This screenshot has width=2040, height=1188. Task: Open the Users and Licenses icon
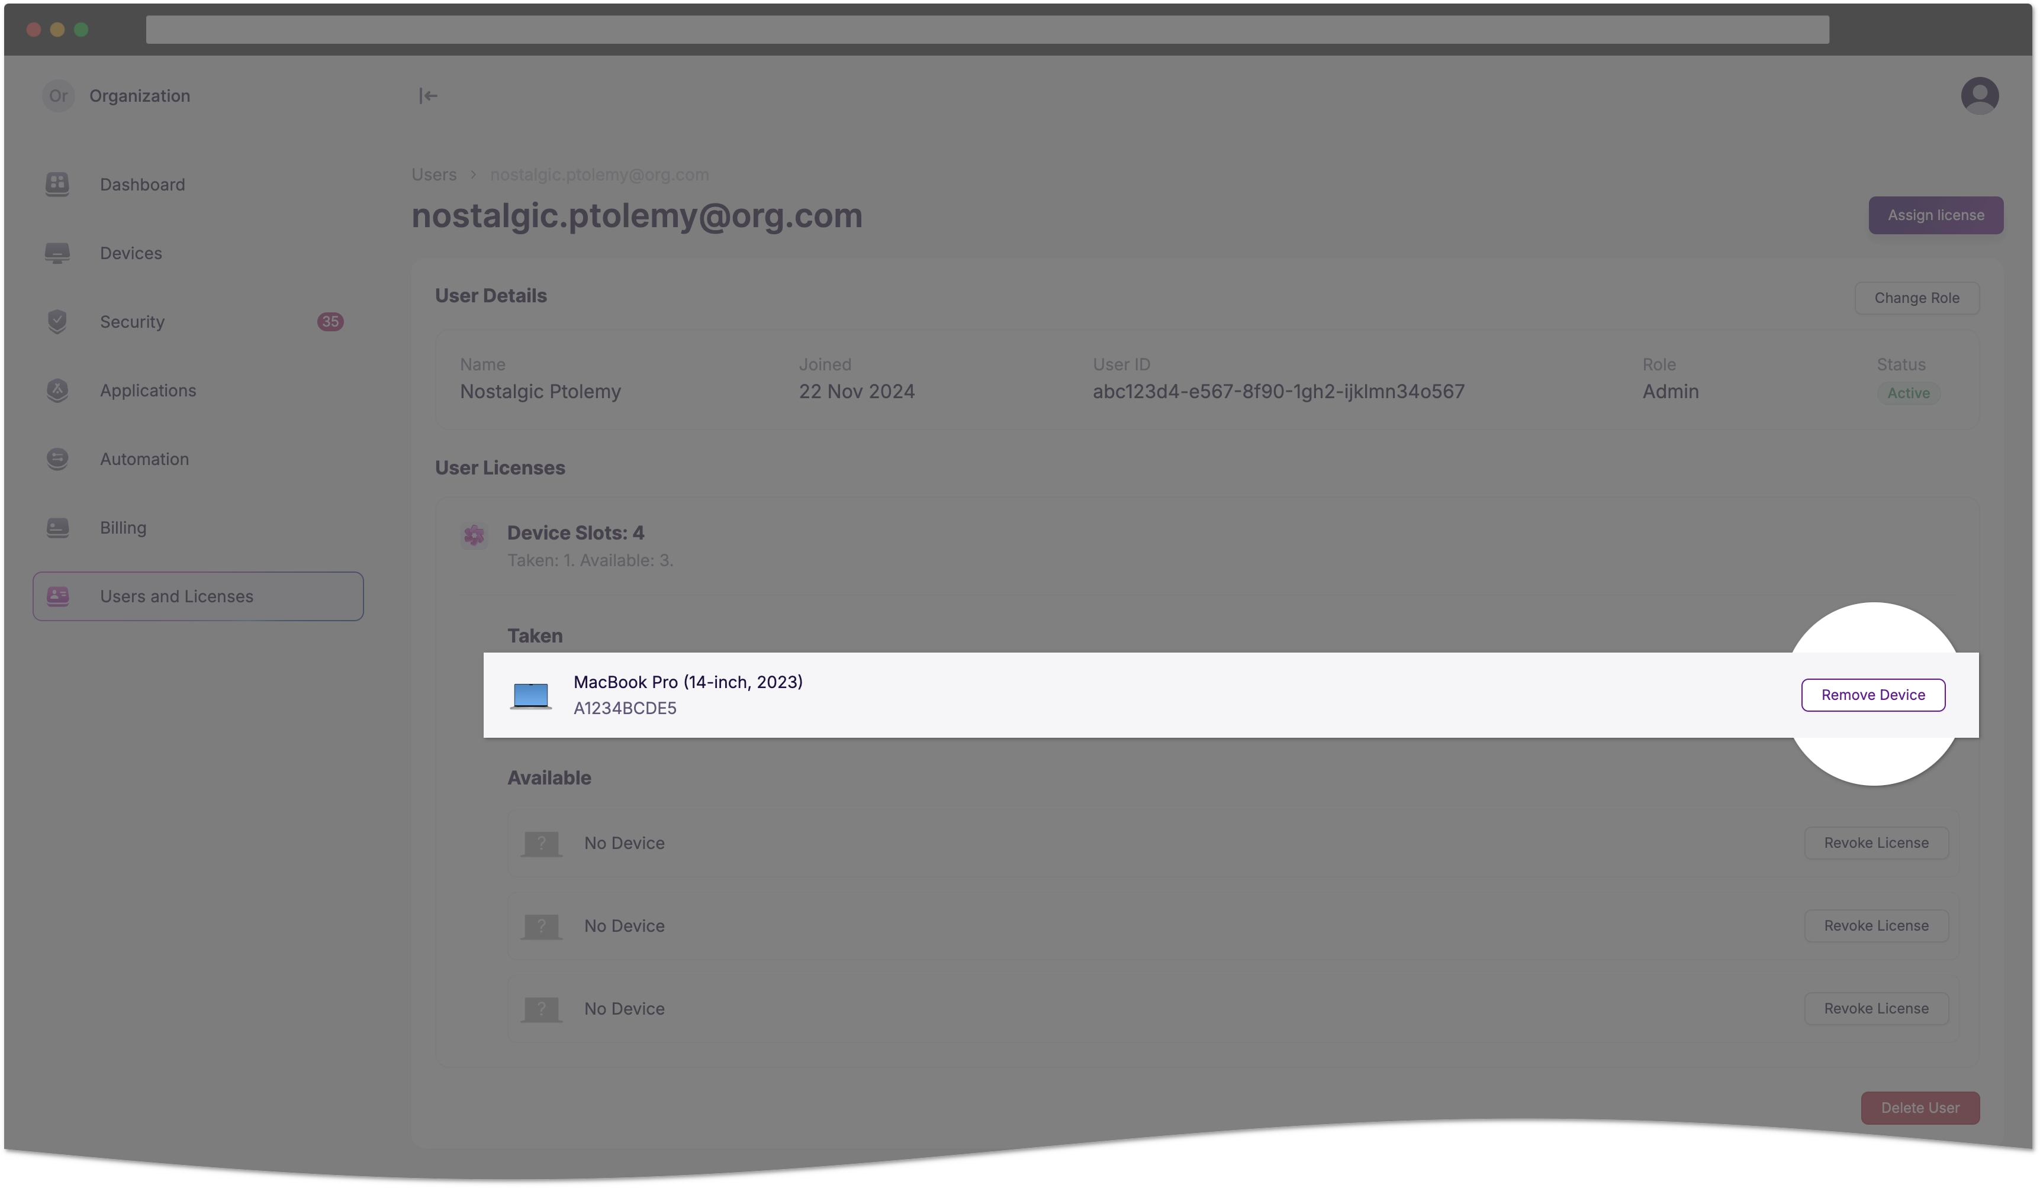pyautogui.click(x=57, y=595)
